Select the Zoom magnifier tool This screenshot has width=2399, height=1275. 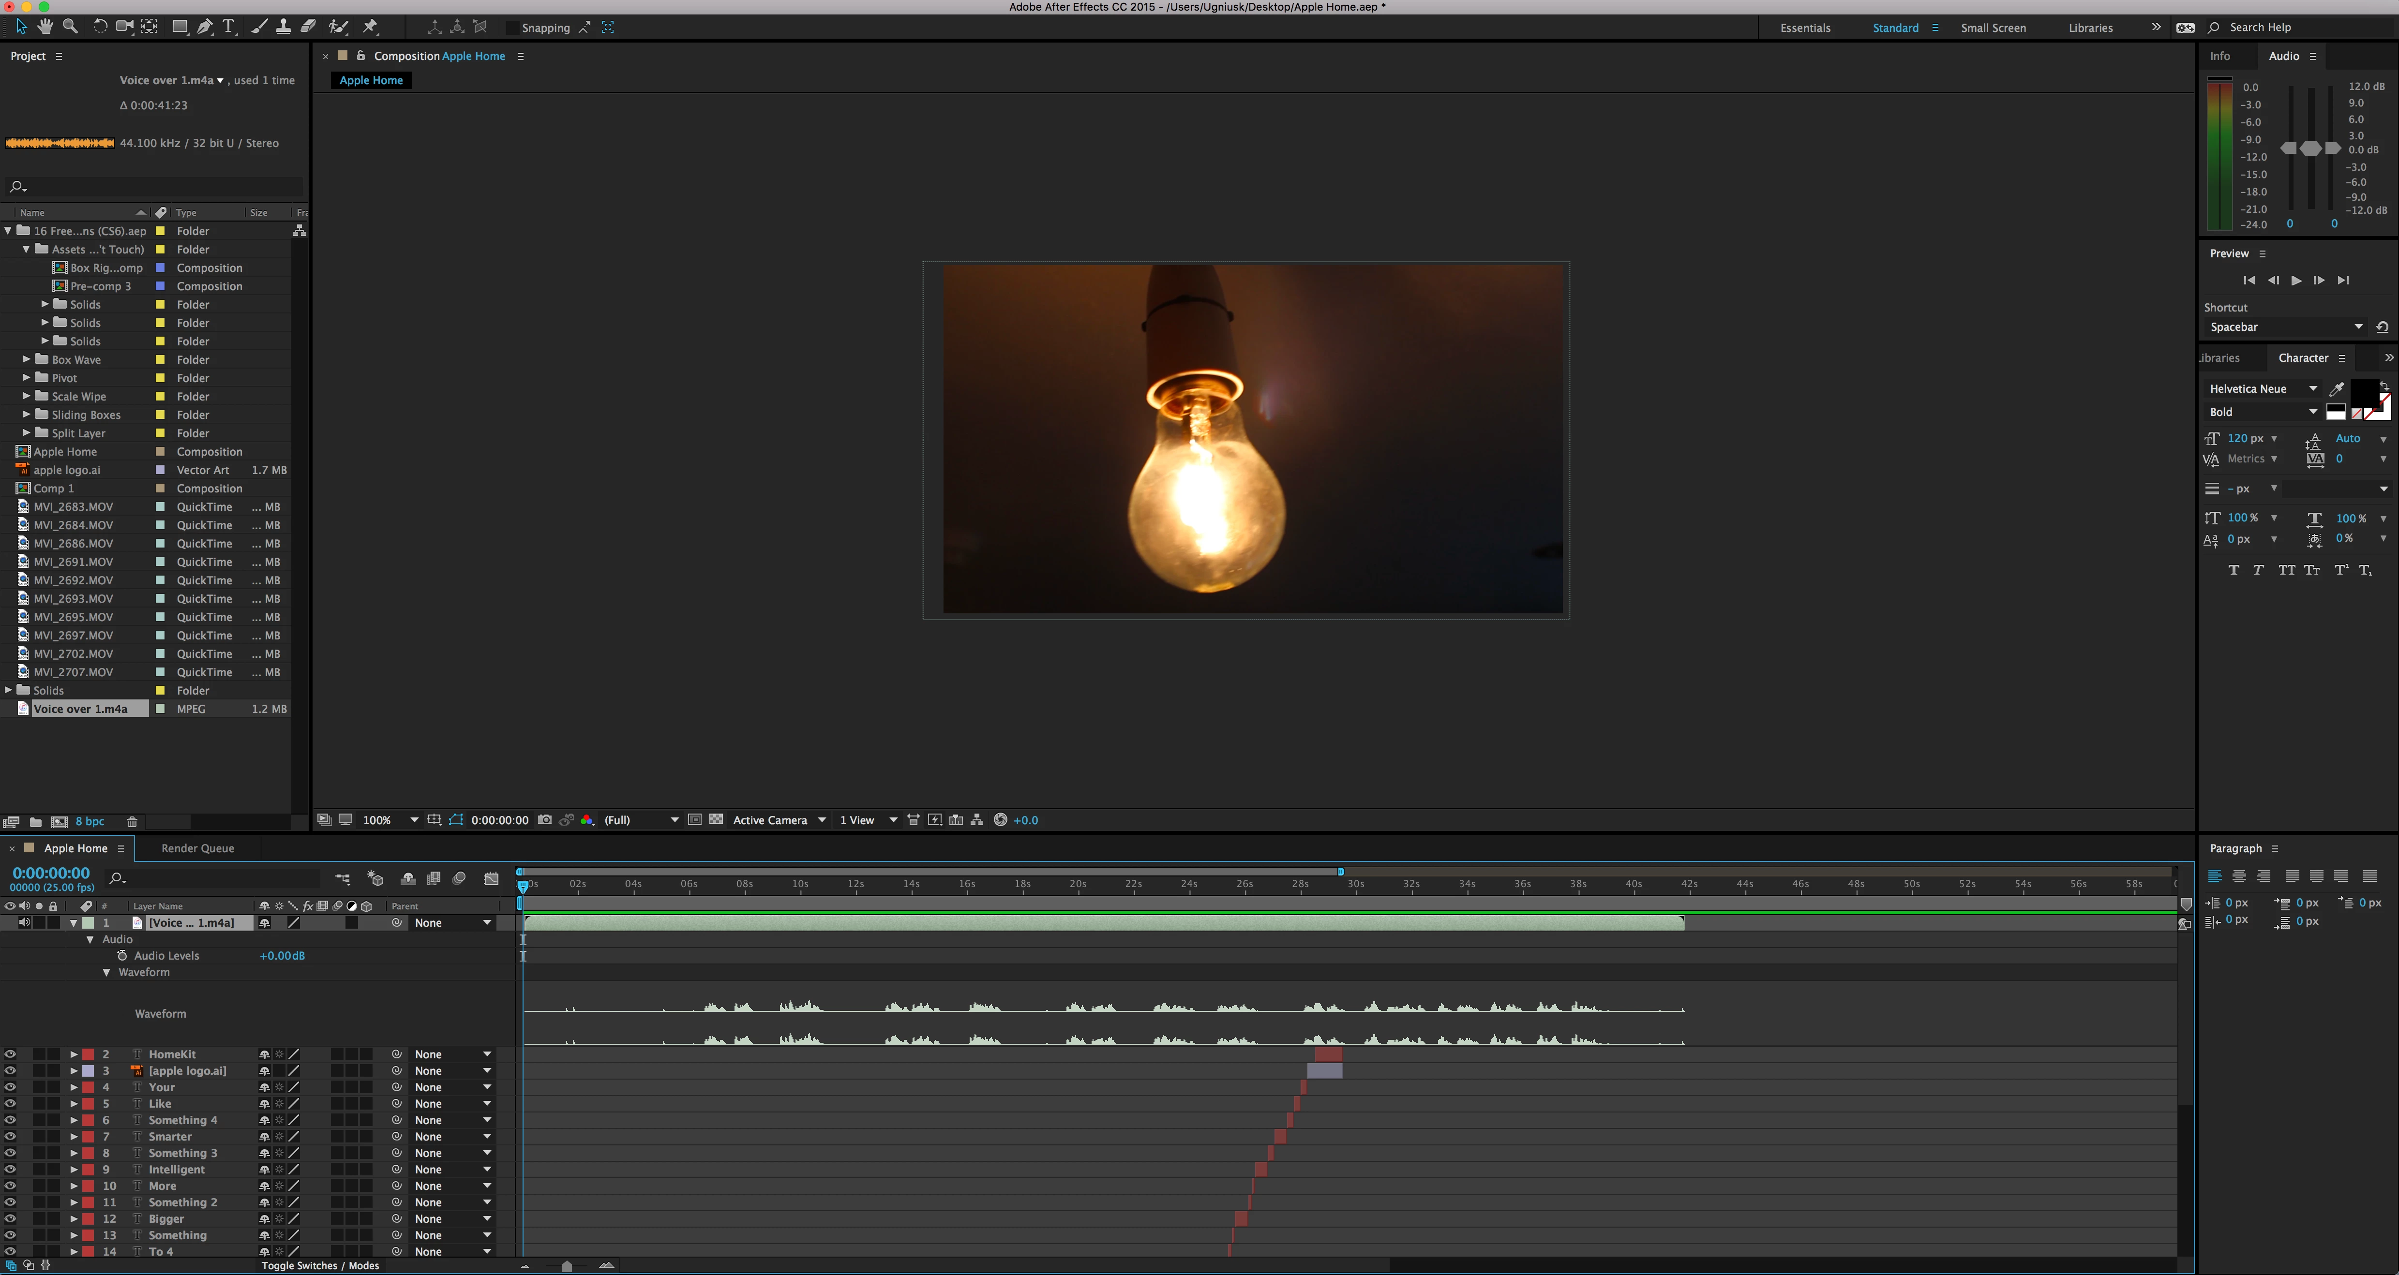[70, 27]
